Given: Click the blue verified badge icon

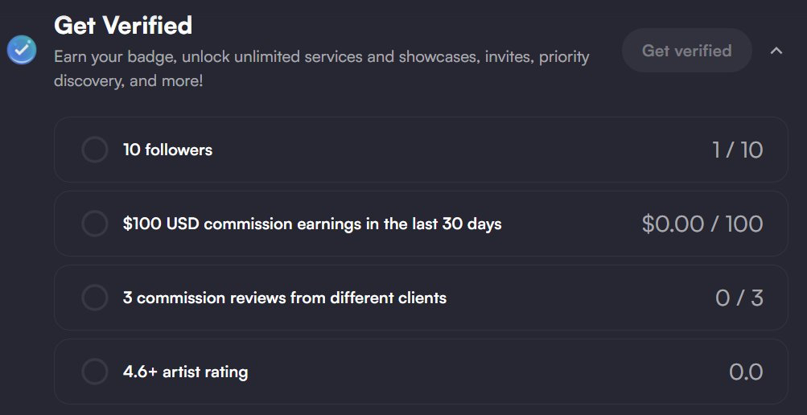Looking at the screenshot, I should point(21,50).
